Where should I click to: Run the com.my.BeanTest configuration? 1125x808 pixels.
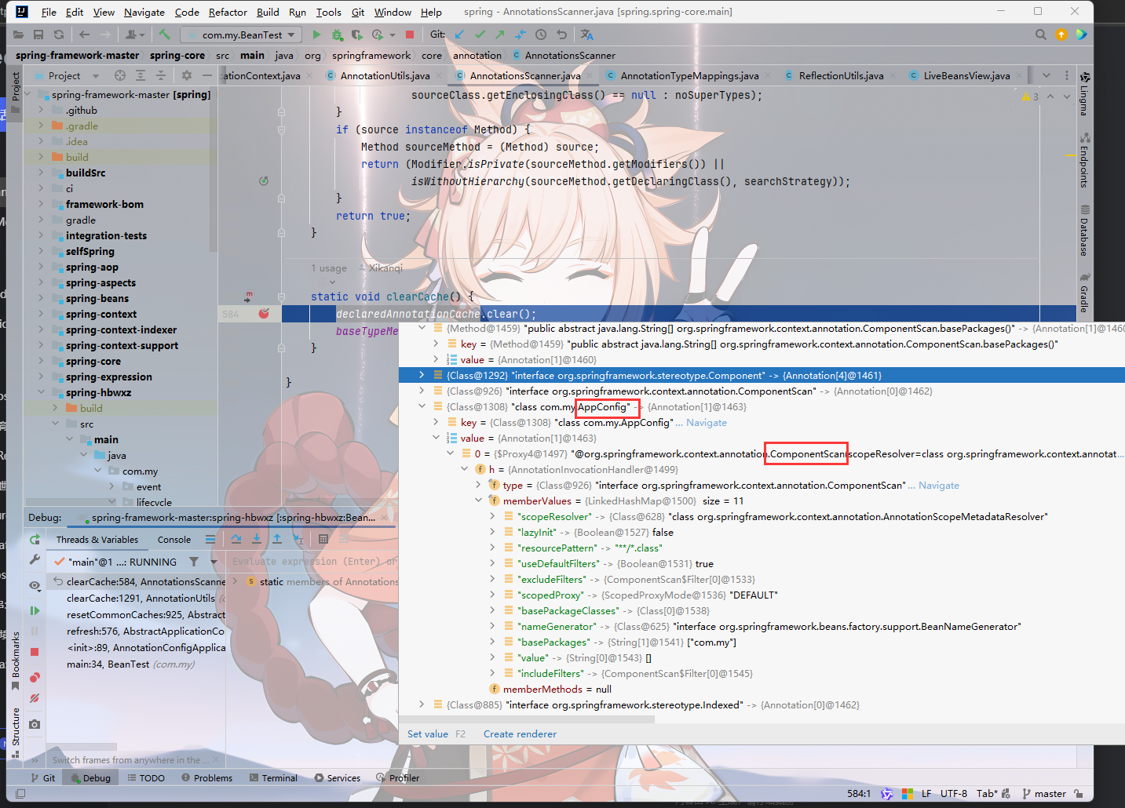click(x=316, y=35)
